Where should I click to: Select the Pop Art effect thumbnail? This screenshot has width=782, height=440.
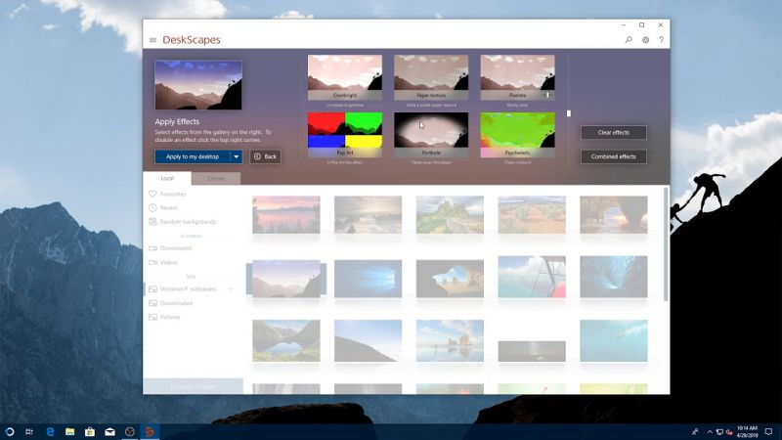click(x=345, y=135)
